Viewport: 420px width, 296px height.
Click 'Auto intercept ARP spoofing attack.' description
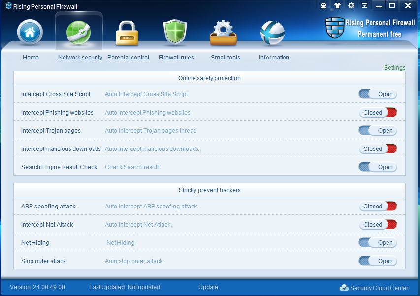(x=152, y=206)
